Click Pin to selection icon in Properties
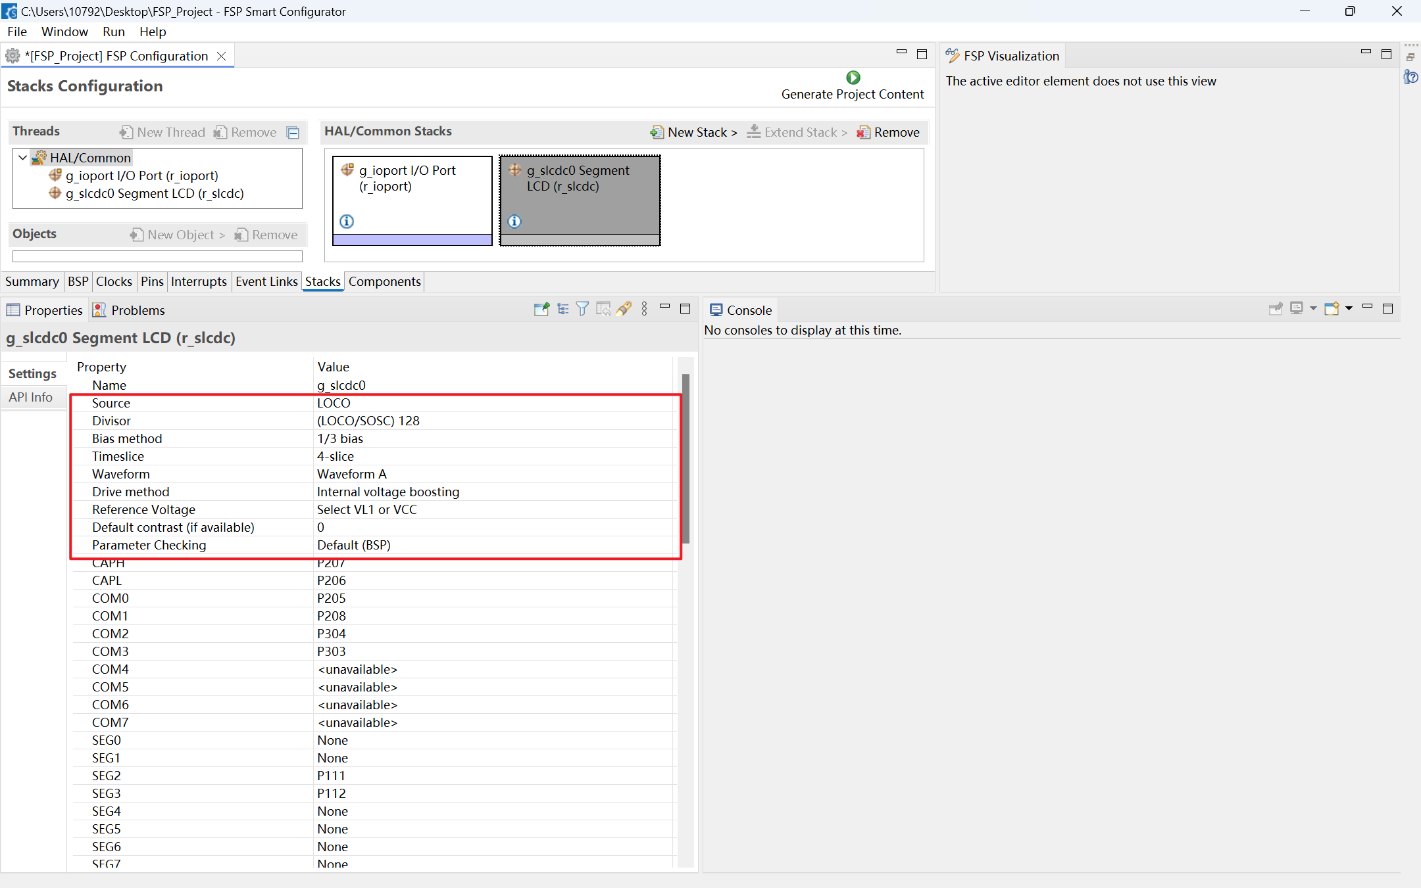 pos(541,309)
